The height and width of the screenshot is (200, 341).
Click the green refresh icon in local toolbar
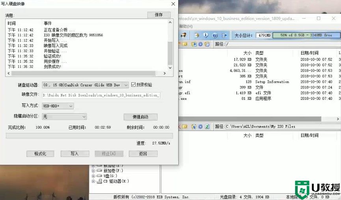tap(207, 127)
